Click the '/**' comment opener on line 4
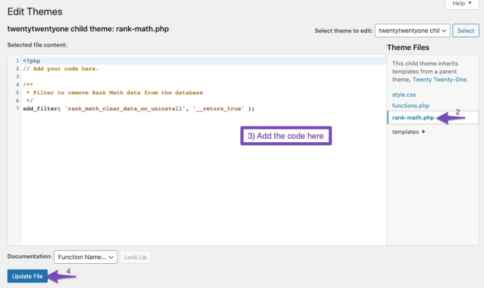The height and width of the screenshot is (288, 484). tap(28, 84)
